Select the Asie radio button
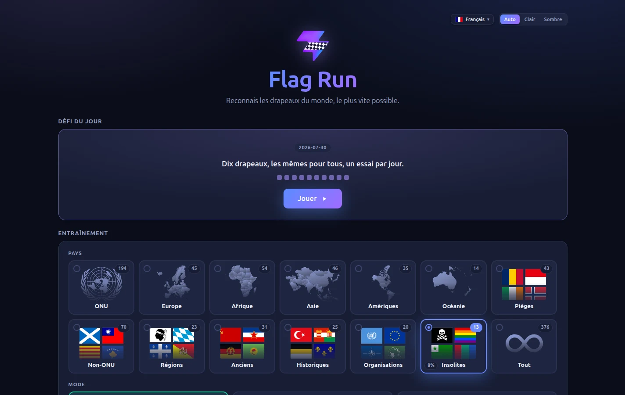625x395 pixels. tap(288, 269)
